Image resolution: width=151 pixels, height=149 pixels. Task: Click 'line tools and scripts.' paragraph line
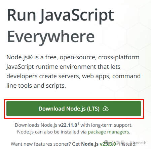(36, 86)
